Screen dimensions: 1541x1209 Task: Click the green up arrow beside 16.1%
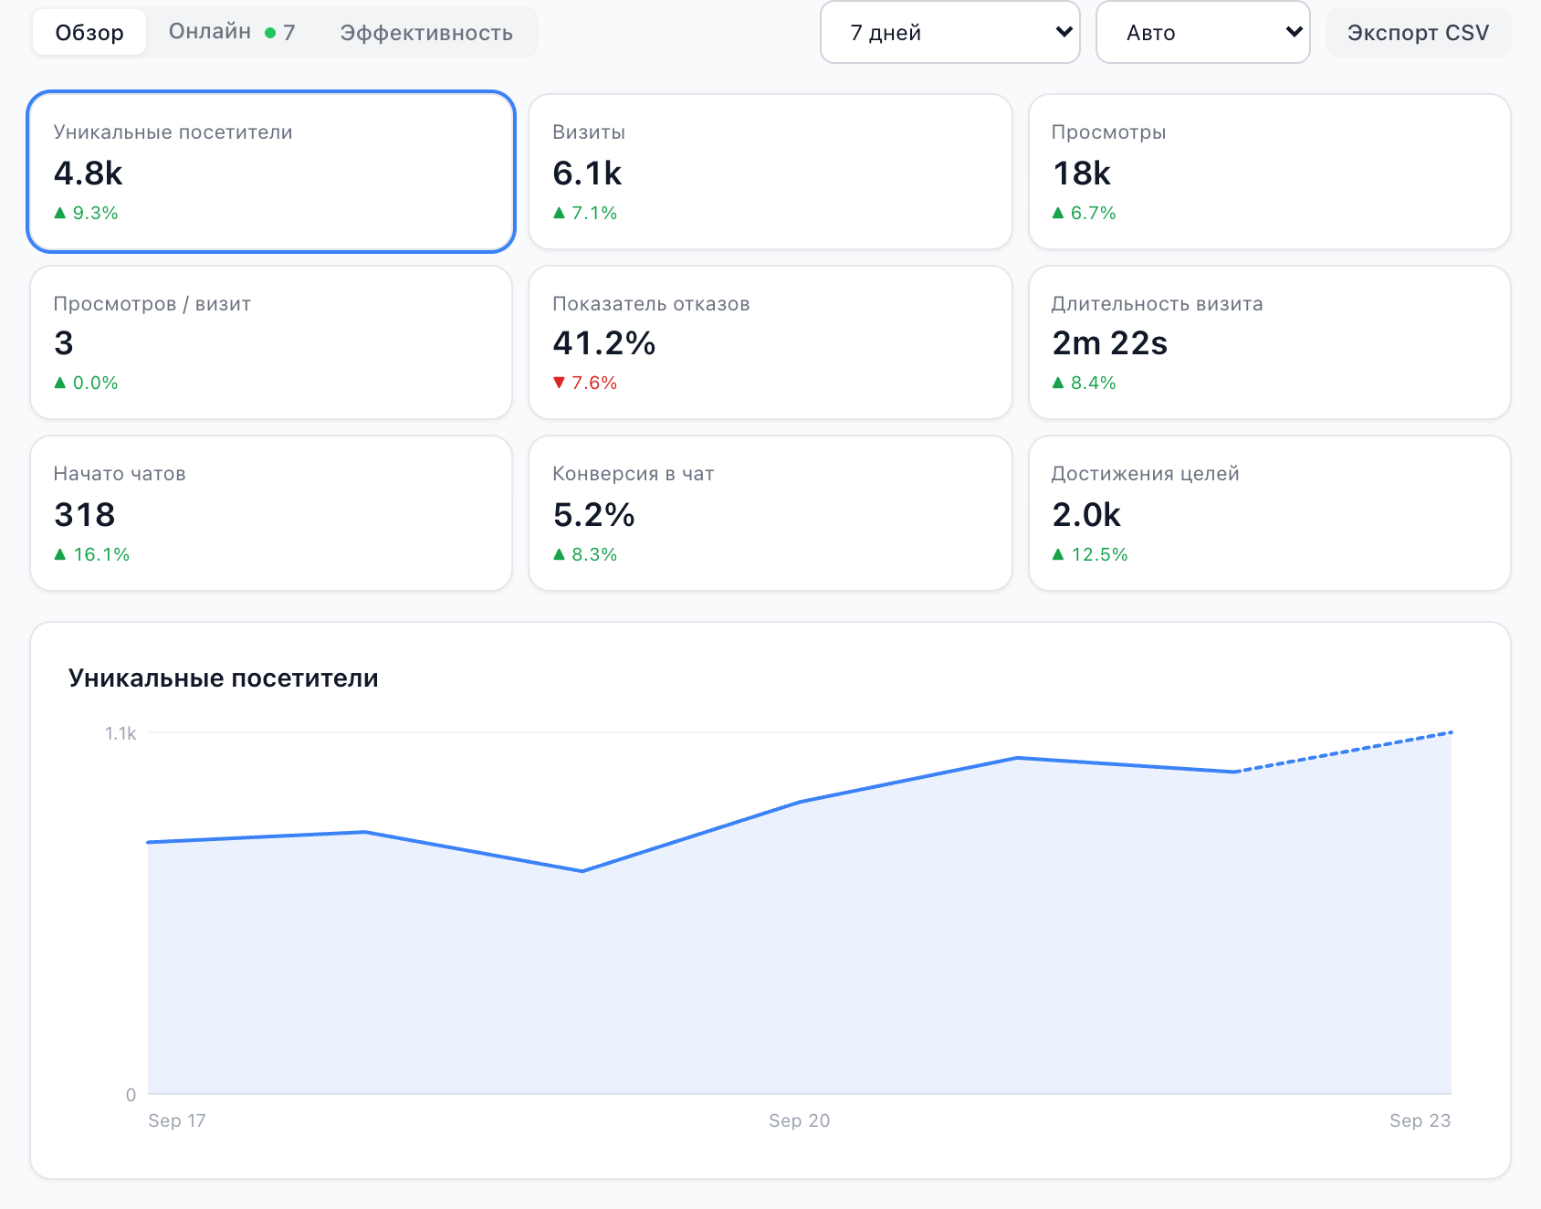[60, 554]
